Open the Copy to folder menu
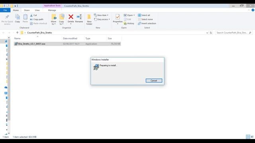The height and width of the screenshot is (143, 255). tap(61, 19)
